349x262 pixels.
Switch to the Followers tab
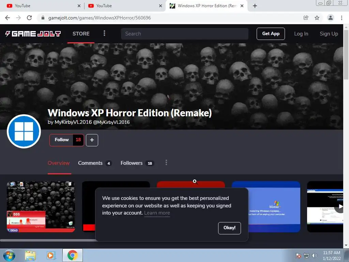coord(137,163)
